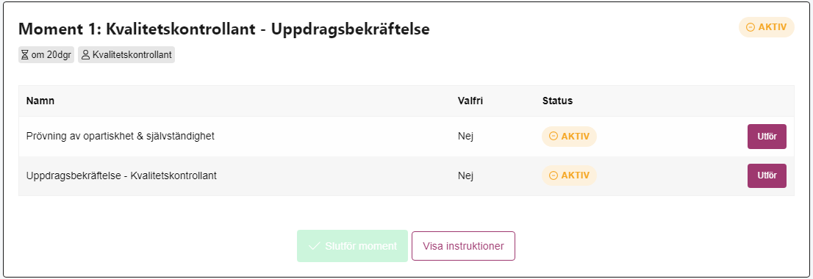Click the hourglass icon beside om 20dgr
The height and width of the screenshot is (279, 813).
pos(25,55)
